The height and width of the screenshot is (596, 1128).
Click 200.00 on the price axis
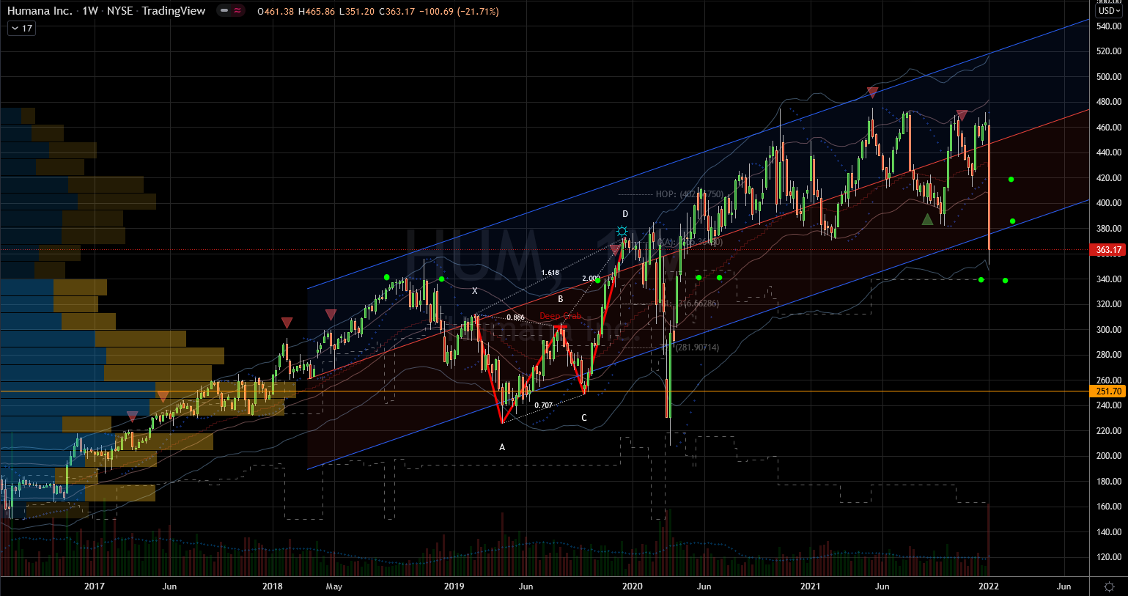pyautogui.click(x=1108, y=456)
